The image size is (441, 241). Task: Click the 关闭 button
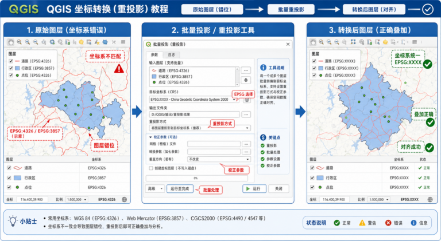point(278,188)
